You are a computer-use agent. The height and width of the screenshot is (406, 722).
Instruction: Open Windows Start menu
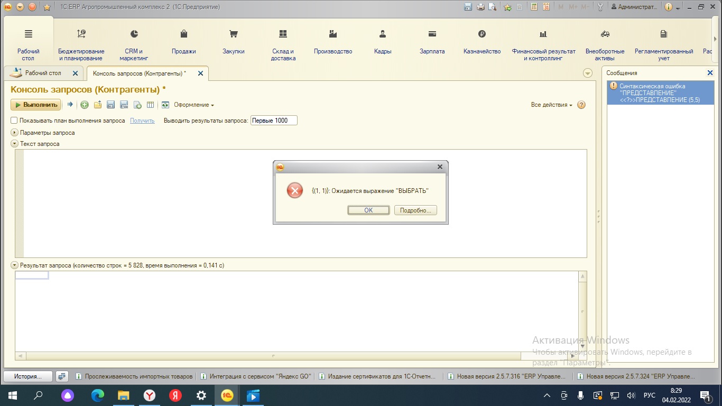(12, 395)
